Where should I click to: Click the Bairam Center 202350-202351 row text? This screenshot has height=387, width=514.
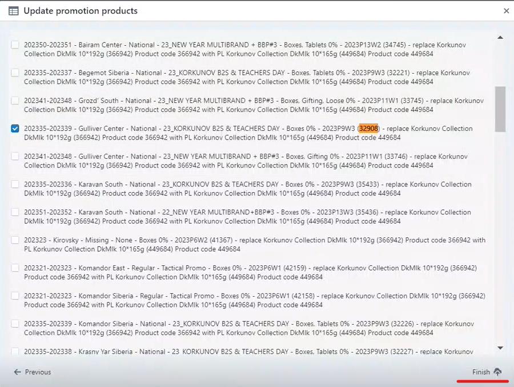[x=245, y=49]
